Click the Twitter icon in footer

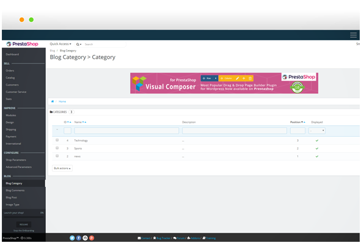[72, 238]
